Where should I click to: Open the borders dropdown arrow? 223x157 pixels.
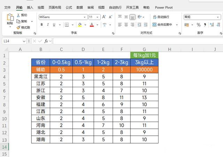(72, 25)
